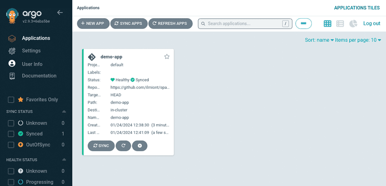The height and width of the screenshot is (186, 386).
Task: Mark demo-app as favorite with star
Action: pos(167,57)
